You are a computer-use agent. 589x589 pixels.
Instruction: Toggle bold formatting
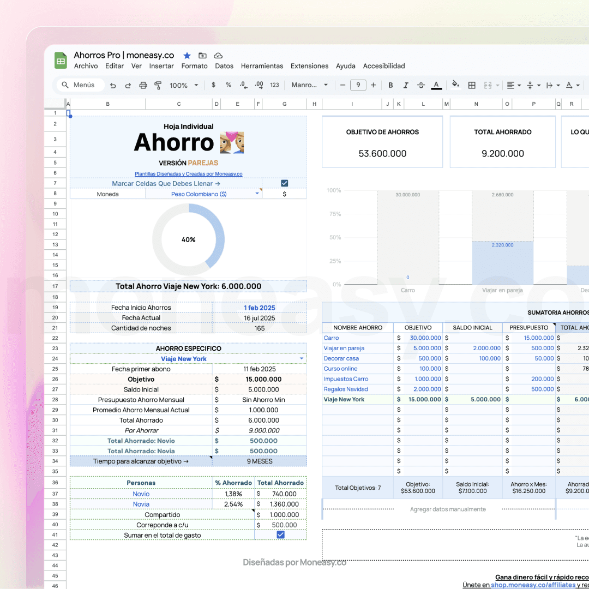pyautogui.click(x=390, y=85)
